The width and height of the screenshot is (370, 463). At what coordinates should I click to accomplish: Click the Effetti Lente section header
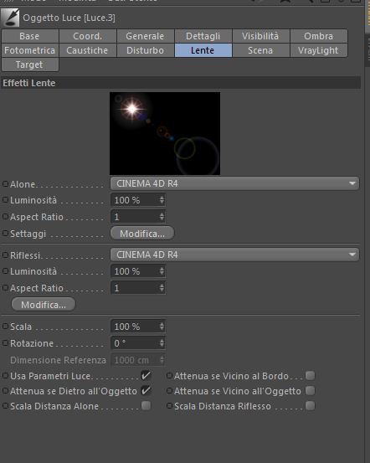click(x=181, y=83)
